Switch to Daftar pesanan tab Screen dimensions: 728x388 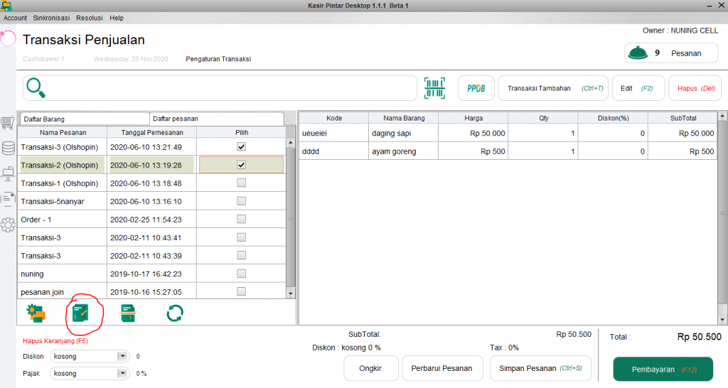click(217, 119)
